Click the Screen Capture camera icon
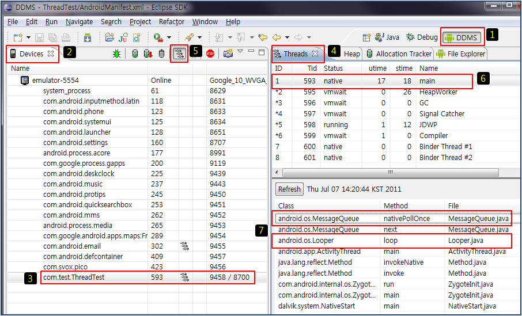Image resolution: width=522 pixels, height=316 pixels. point(228,54)
